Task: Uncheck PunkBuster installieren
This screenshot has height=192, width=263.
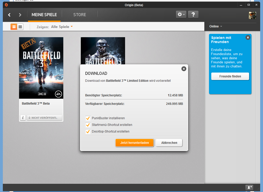Action: click(x=88, y=118)
